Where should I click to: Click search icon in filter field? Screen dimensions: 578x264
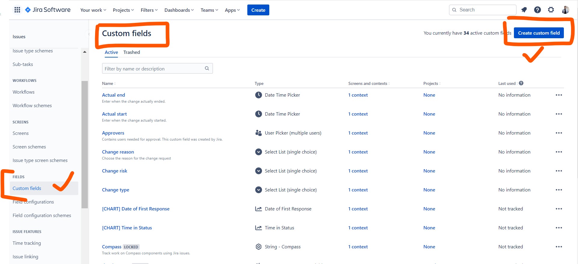(207, 69)
